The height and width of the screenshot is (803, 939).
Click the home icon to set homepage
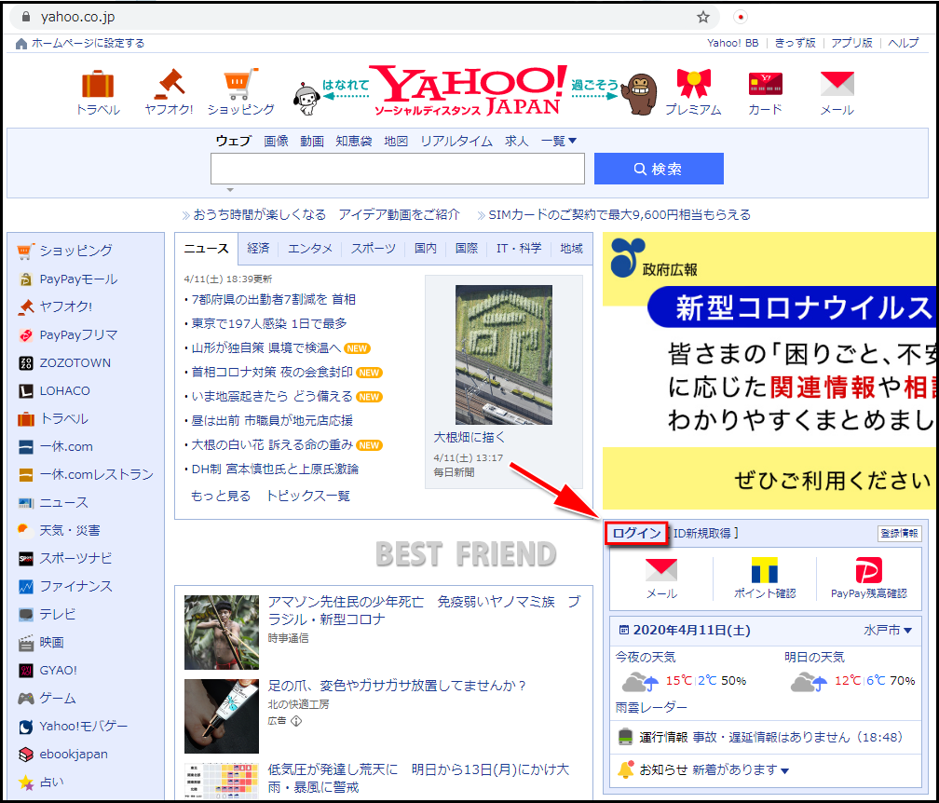click(21, 44)
